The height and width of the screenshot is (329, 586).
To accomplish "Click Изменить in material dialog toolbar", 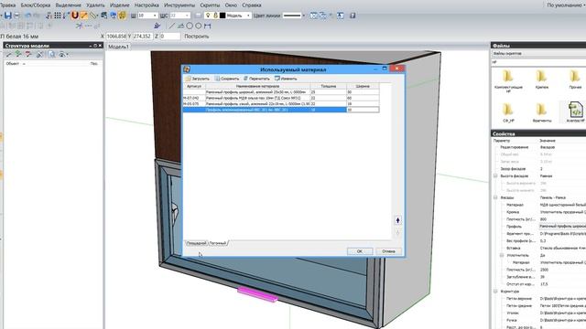I will 286,79.
